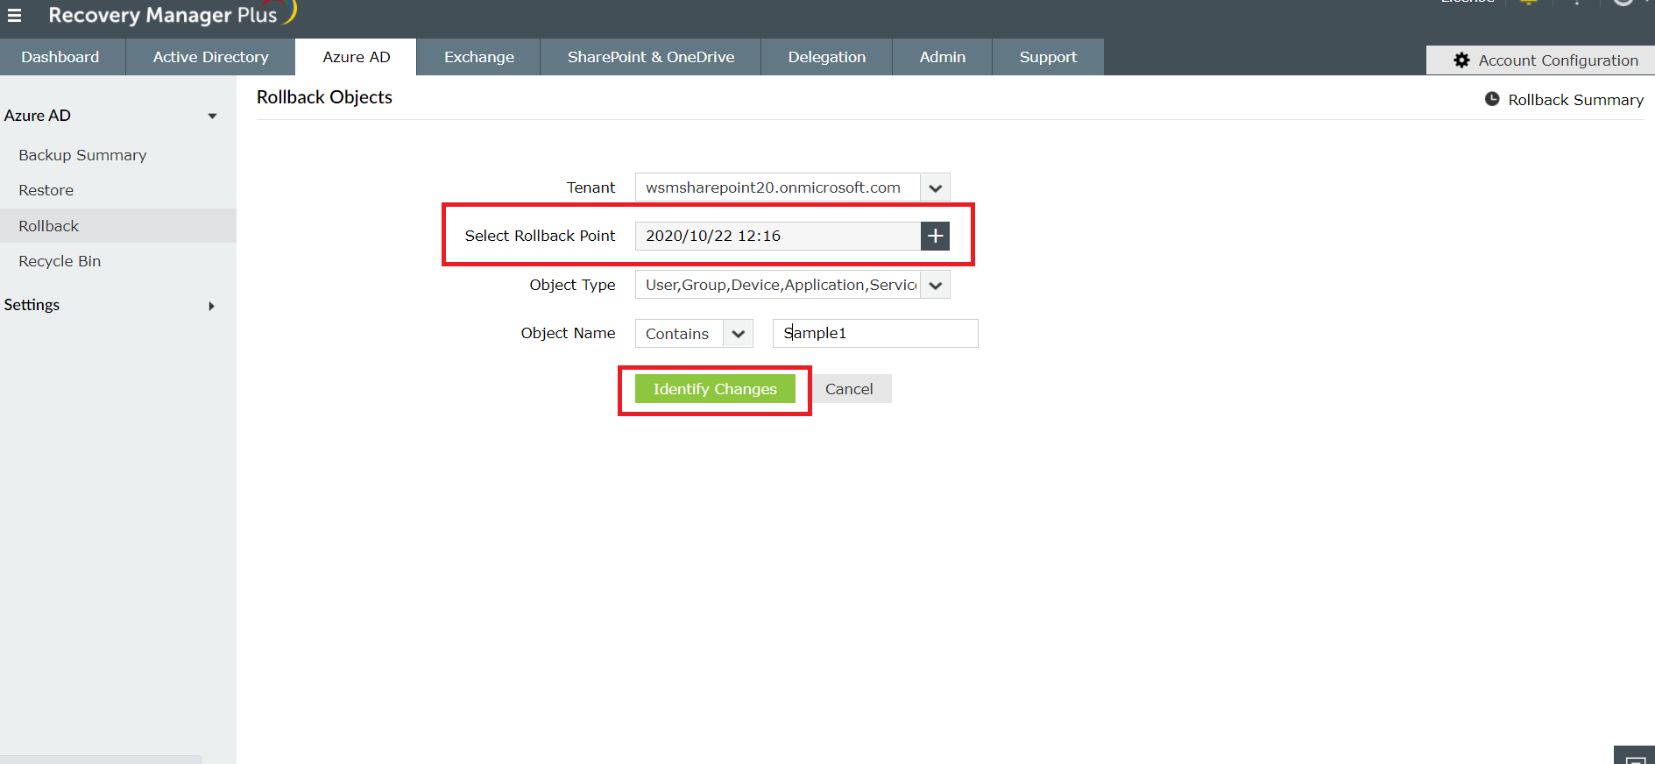Click the Identify Changes button
The image size is (1655, 764).
(x=715, y=389)
